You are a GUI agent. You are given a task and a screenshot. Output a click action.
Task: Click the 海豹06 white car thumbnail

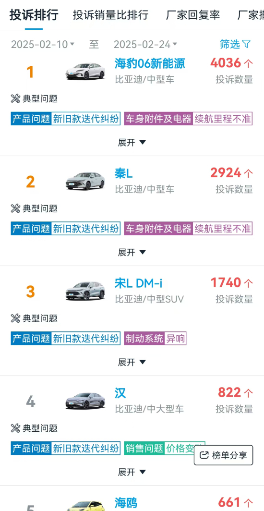tap(85, 71)
